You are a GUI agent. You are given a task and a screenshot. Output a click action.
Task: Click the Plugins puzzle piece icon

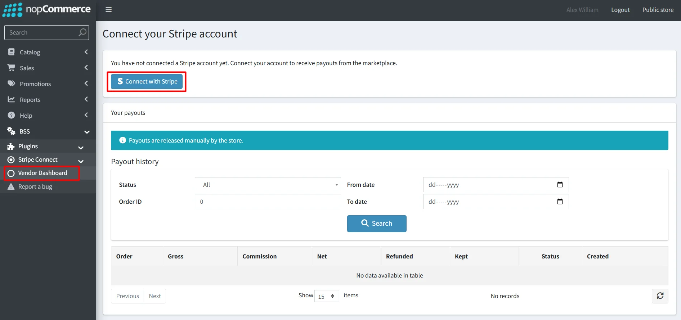(x=11, y=147)
